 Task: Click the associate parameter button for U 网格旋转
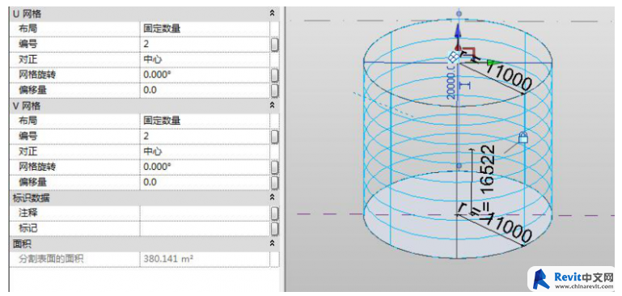pos(274,75)
